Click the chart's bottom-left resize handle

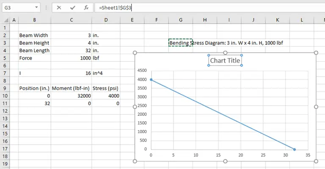click(x=135, y=161)
